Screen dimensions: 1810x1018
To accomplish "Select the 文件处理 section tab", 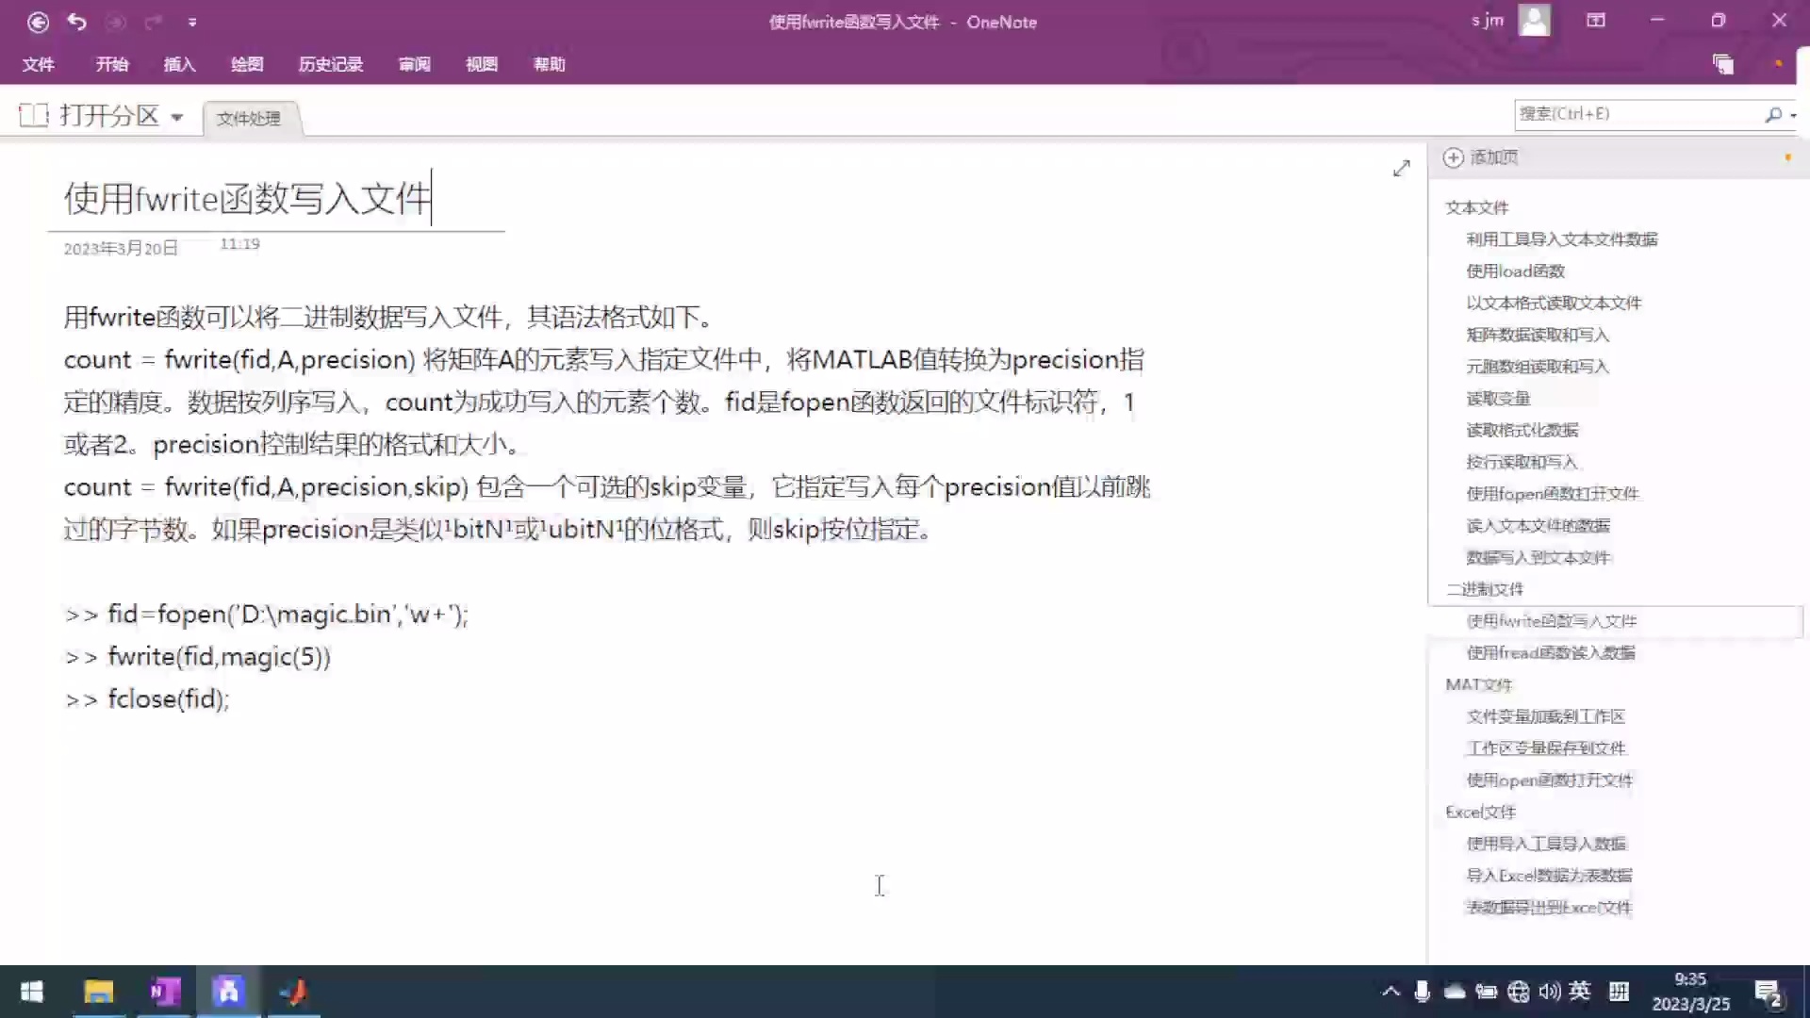I will [248, 118].
